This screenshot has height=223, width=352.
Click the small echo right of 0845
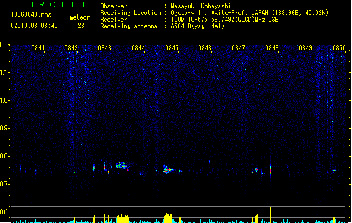tap(180, 171)
